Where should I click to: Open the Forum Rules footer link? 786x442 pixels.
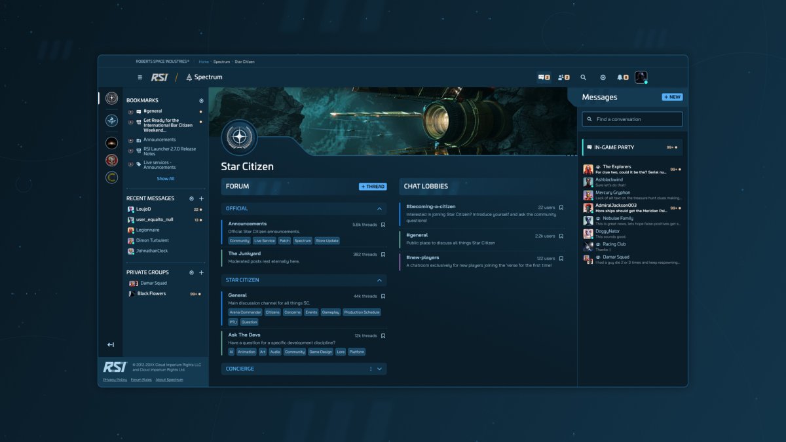coord(141,380)
